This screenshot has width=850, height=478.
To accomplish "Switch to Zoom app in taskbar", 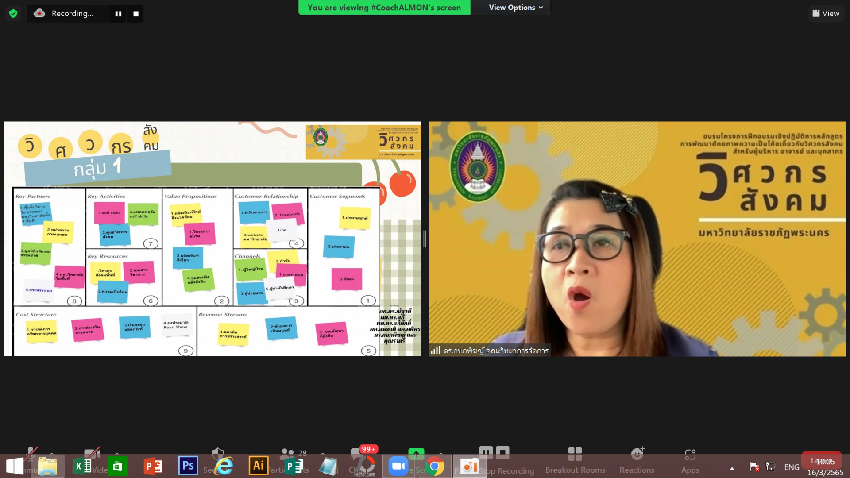I will click(x=398, y=466).
